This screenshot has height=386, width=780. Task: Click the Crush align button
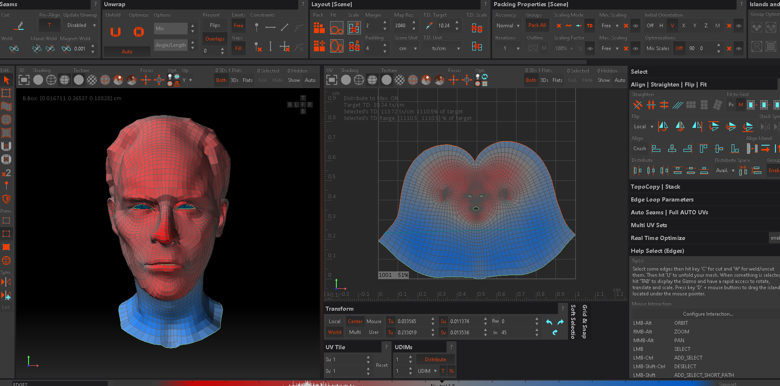[x=640, y=149]
